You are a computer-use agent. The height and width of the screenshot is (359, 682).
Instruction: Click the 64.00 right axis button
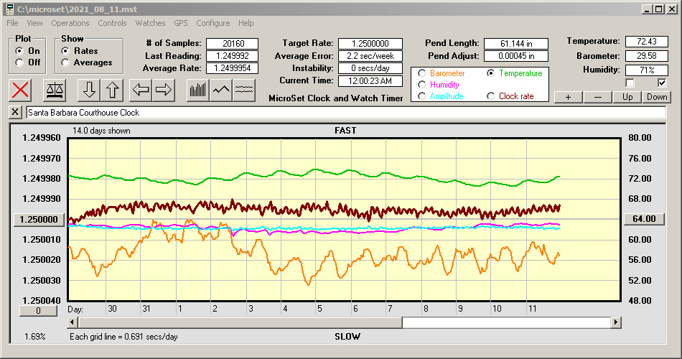[x=644, y=219]
